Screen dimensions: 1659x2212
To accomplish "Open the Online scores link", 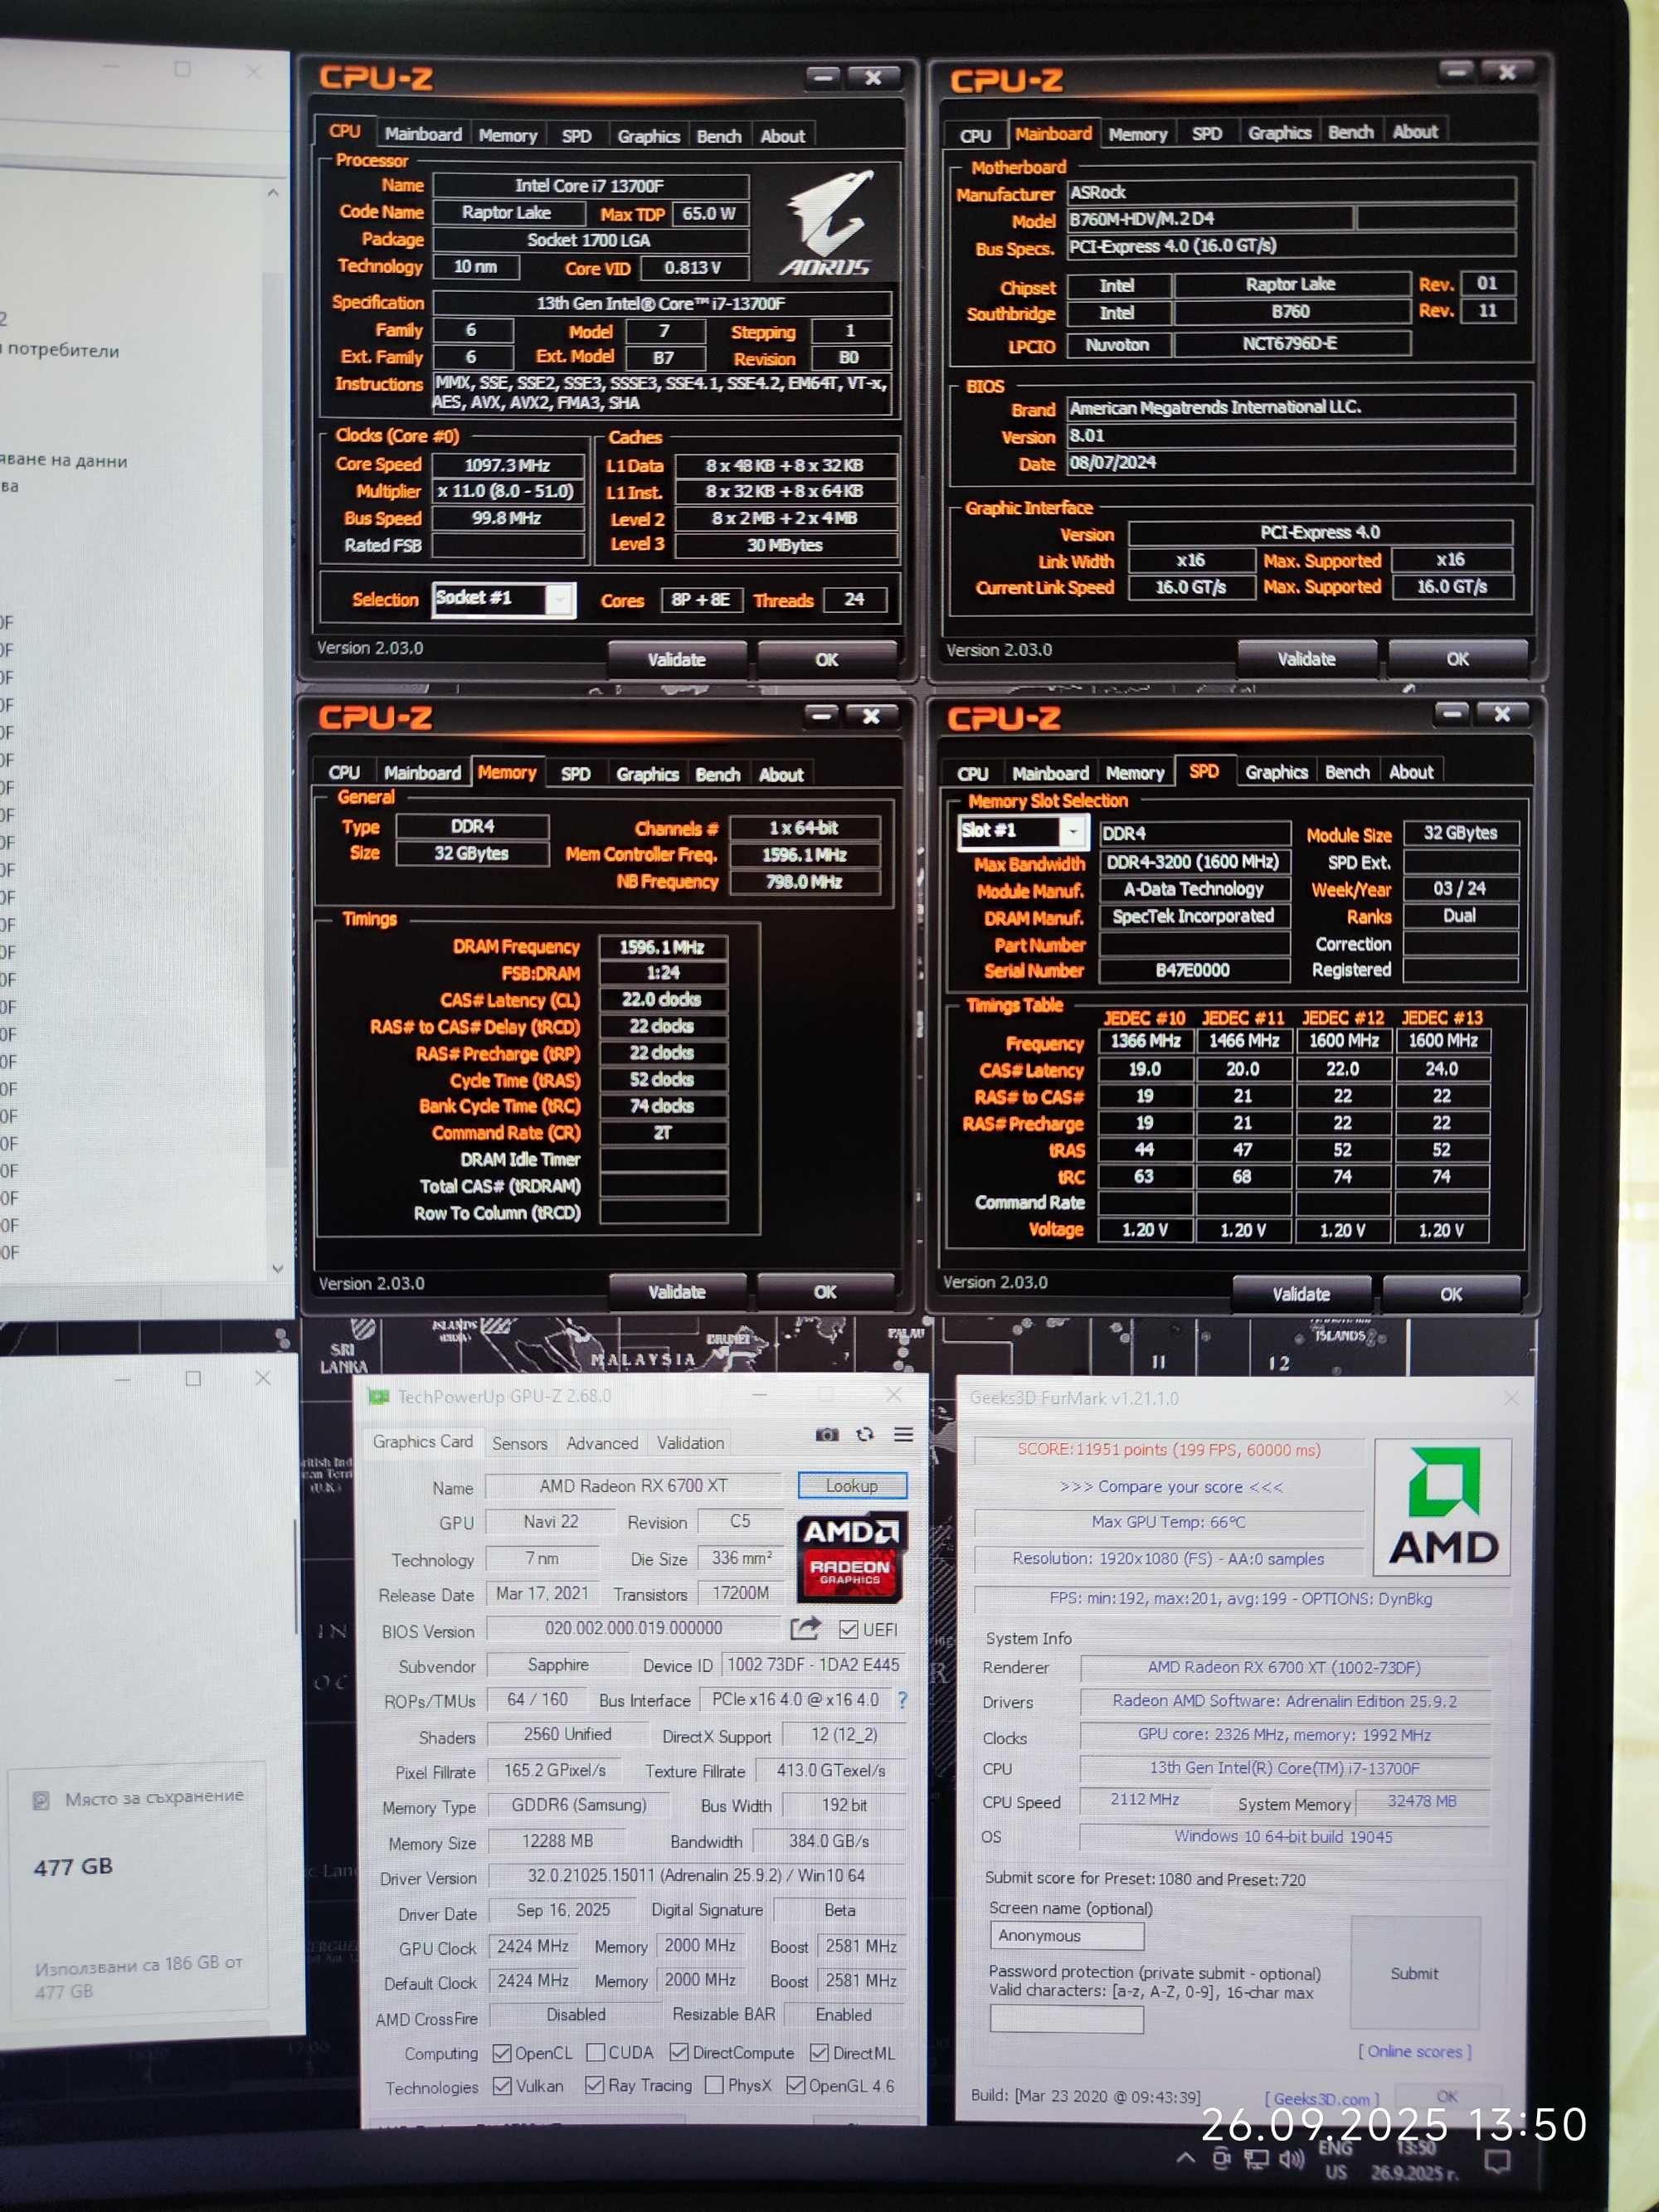I will pos(1414,2051).
